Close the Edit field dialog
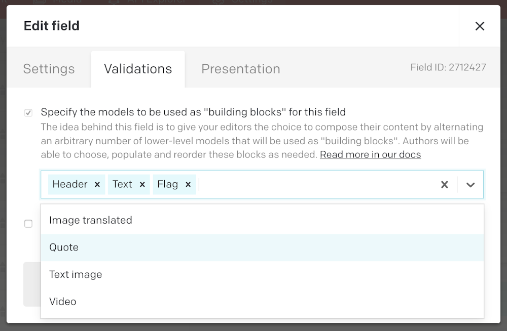Image resolution: width=507 pixels, height=331 pixels. click(480, 26)
